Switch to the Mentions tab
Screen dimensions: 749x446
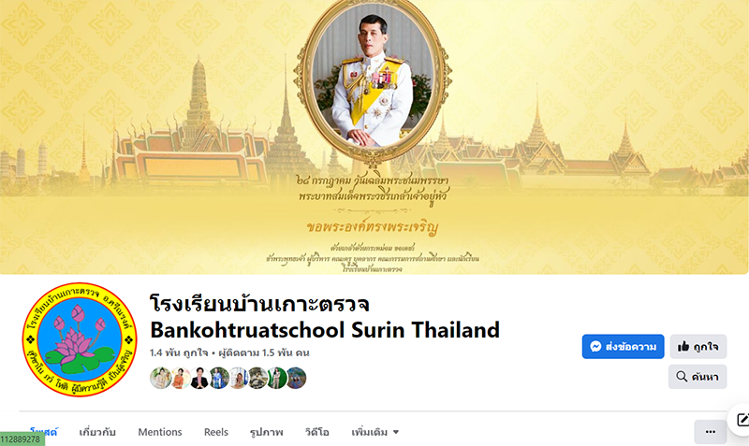point(160,432)
